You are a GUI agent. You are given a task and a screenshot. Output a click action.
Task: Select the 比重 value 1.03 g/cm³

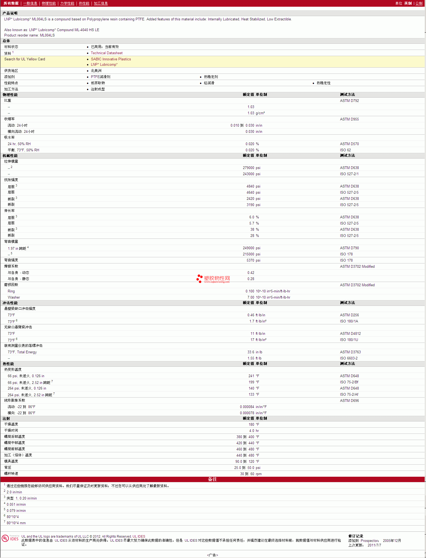[256, 113]
